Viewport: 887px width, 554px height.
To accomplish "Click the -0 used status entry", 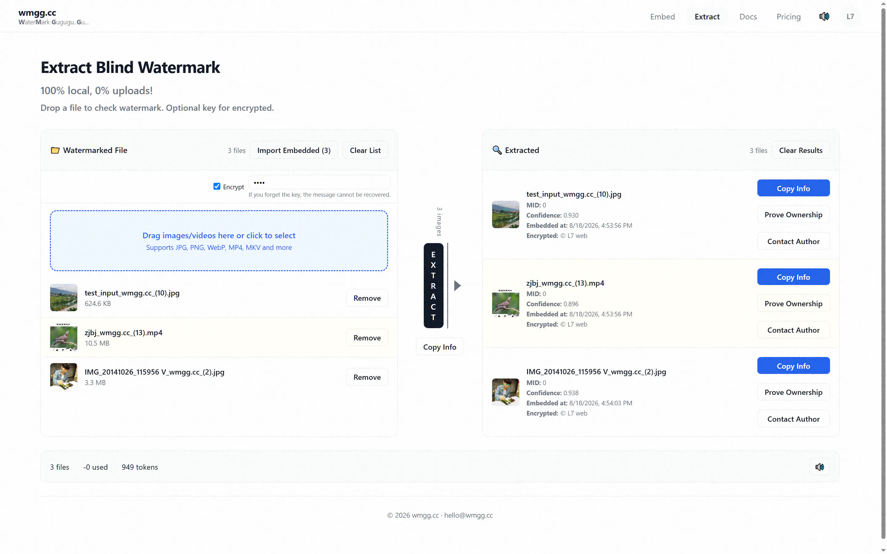I will pos(95,467).
